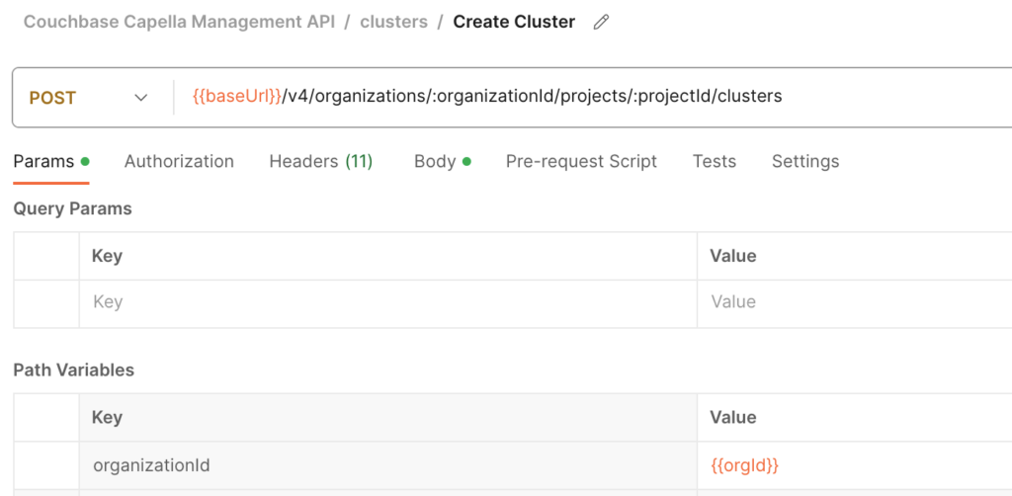The image size is (1012, 496).
Task: Click the pencil icon to rename request
Action: tap(601, 23)
